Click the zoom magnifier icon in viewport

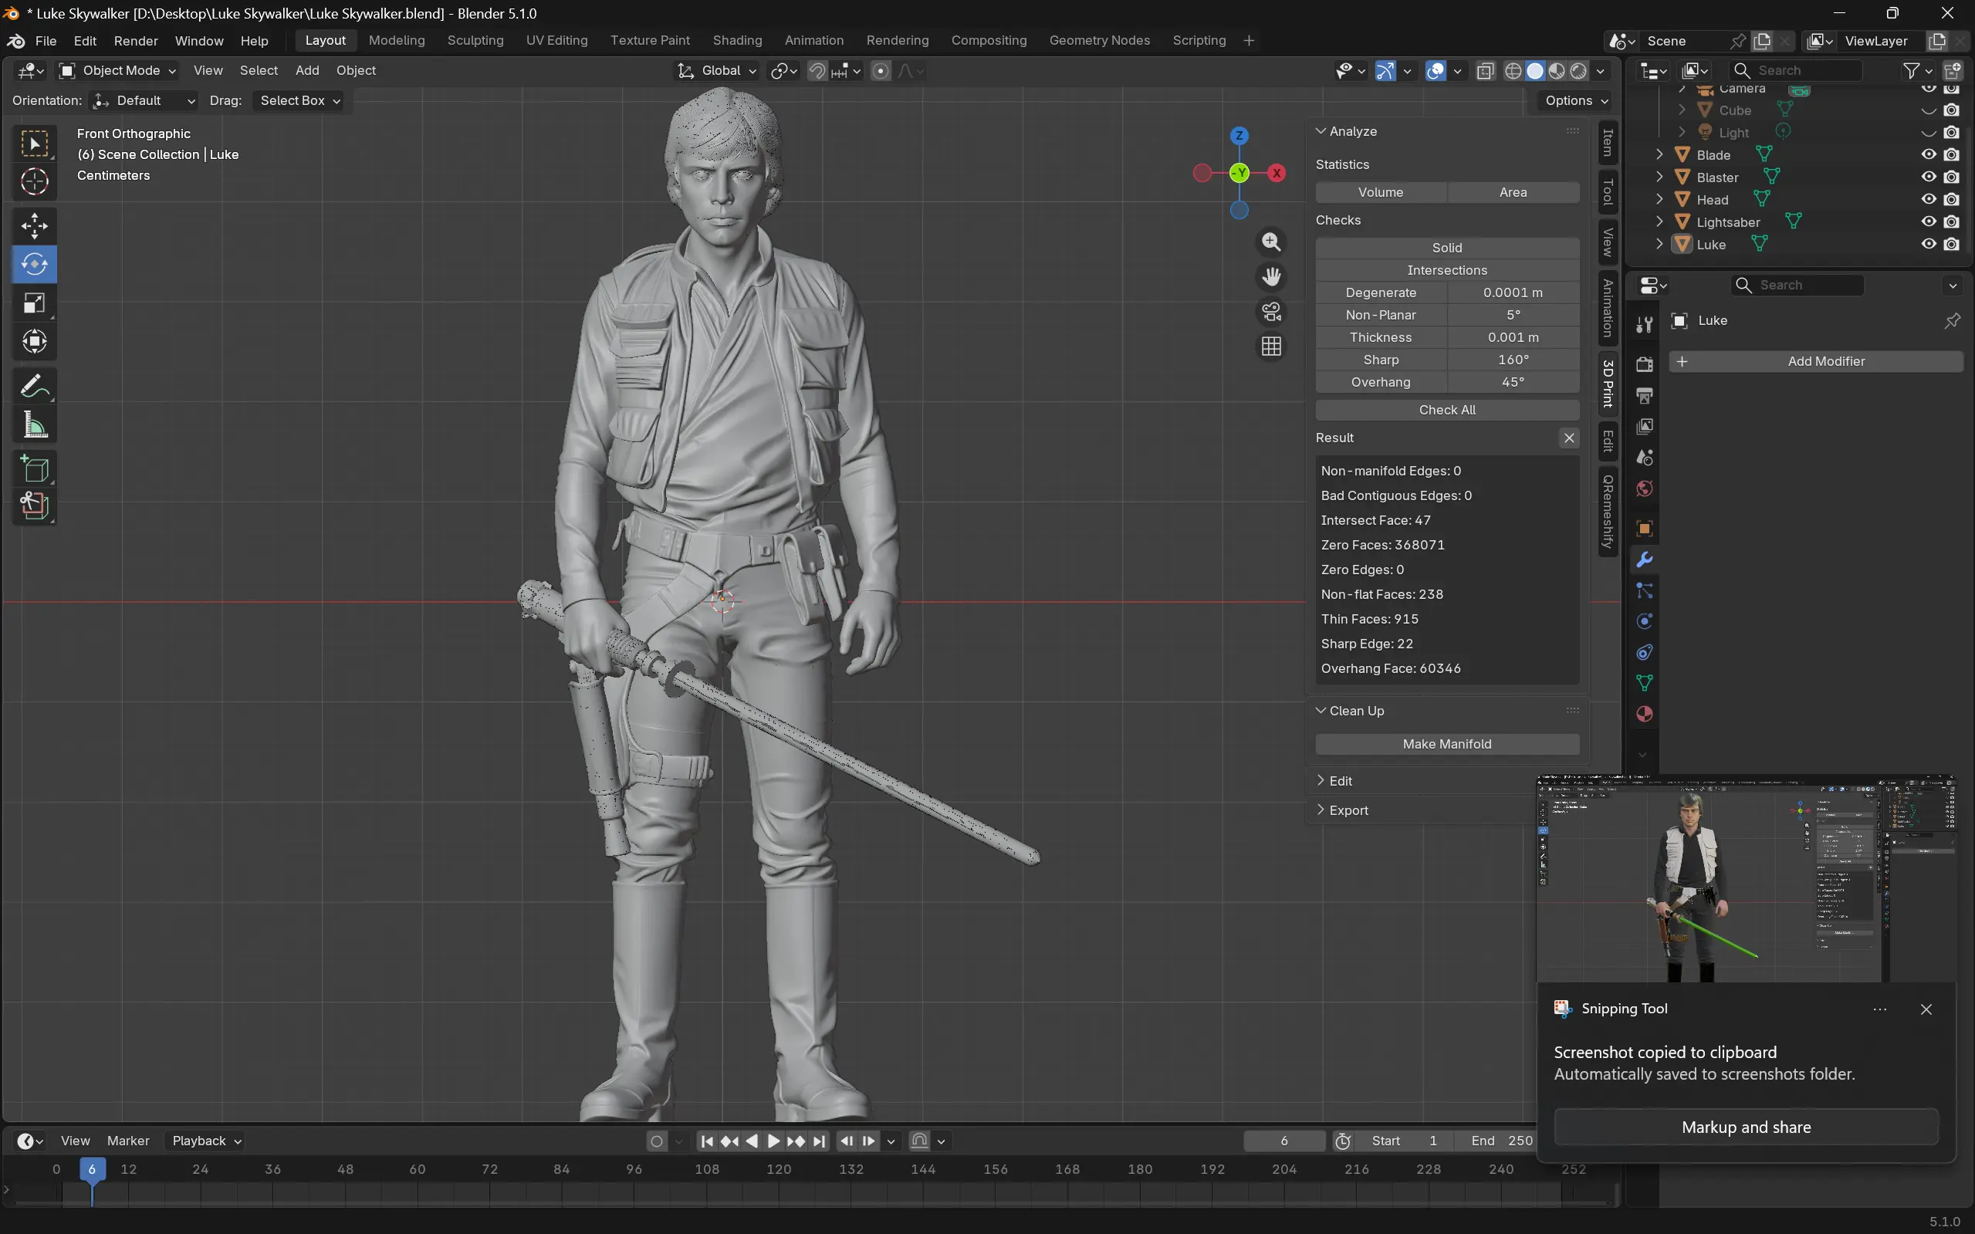pos(1271,242)
